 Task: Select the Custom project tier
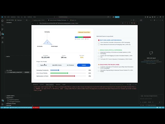84,65
